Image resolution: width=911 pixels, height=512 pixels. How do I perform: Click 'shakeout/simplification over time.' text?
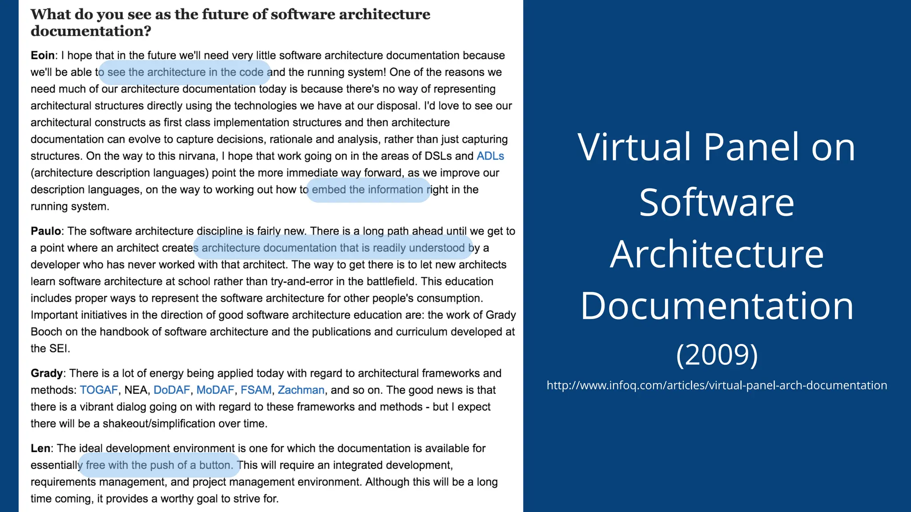pyautogui.click(x=185, y=424)
